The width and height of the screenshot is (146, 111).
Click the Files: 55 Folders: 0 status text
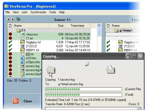point(19,81)
